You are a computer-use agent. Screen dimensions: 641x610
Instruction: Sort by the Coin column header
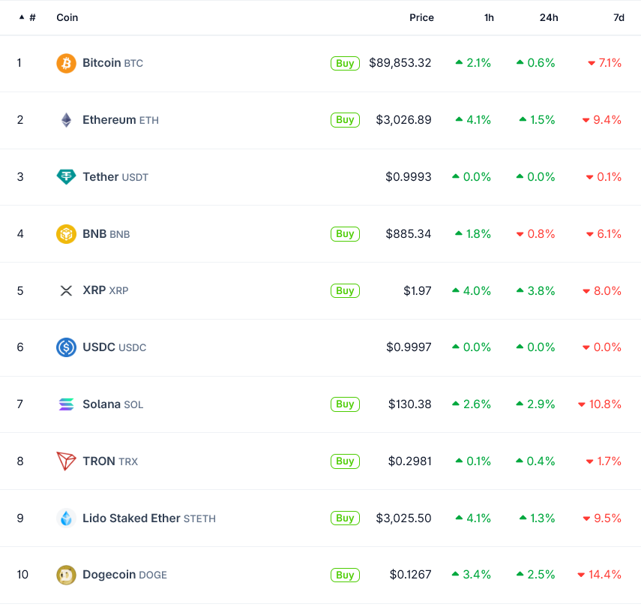67,17
